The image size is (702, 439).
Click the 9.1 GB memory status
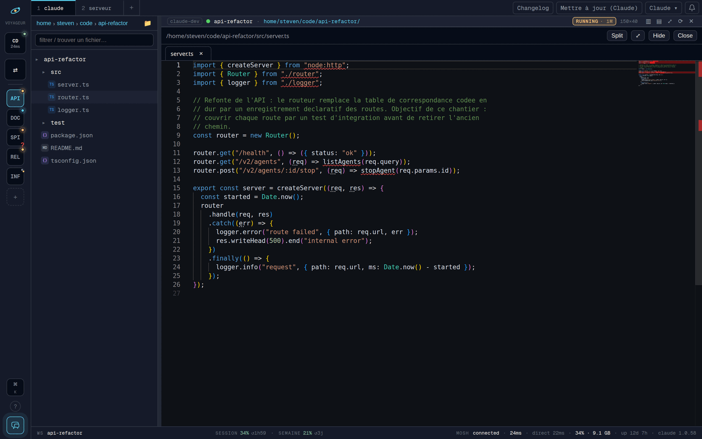point(602,433)
